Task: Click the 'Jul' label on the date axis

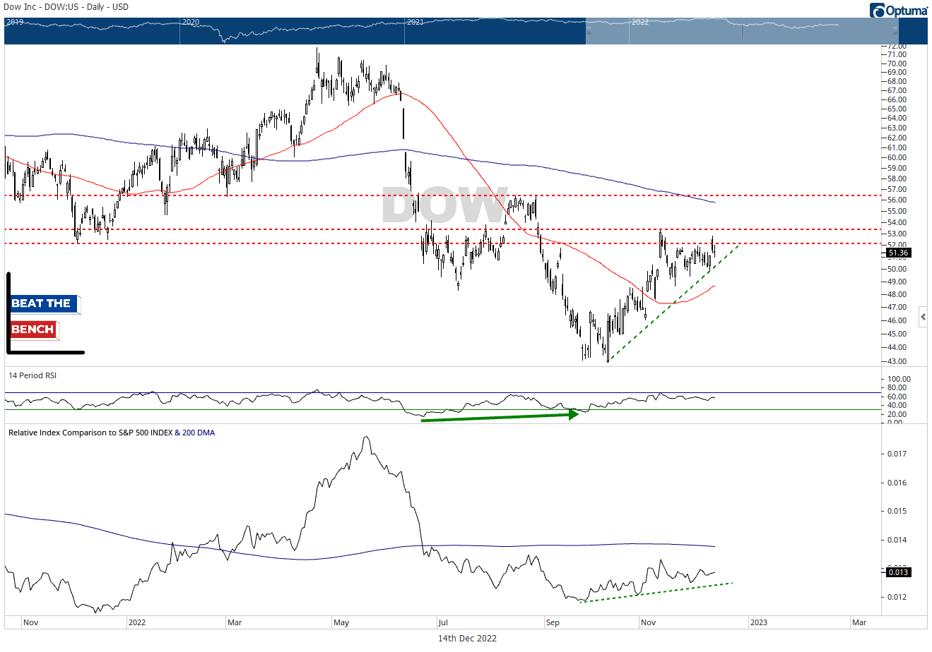Action: pyautogui.click(x=443, y=622)
